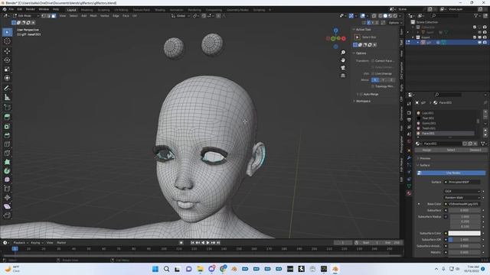The image size is (490, 275).
Task: Select the Shear tool
Action: coord(7,206)
